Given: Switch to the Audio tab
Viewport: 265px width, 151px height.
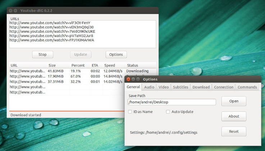Looking at the screenshot, I should point(149,87).
